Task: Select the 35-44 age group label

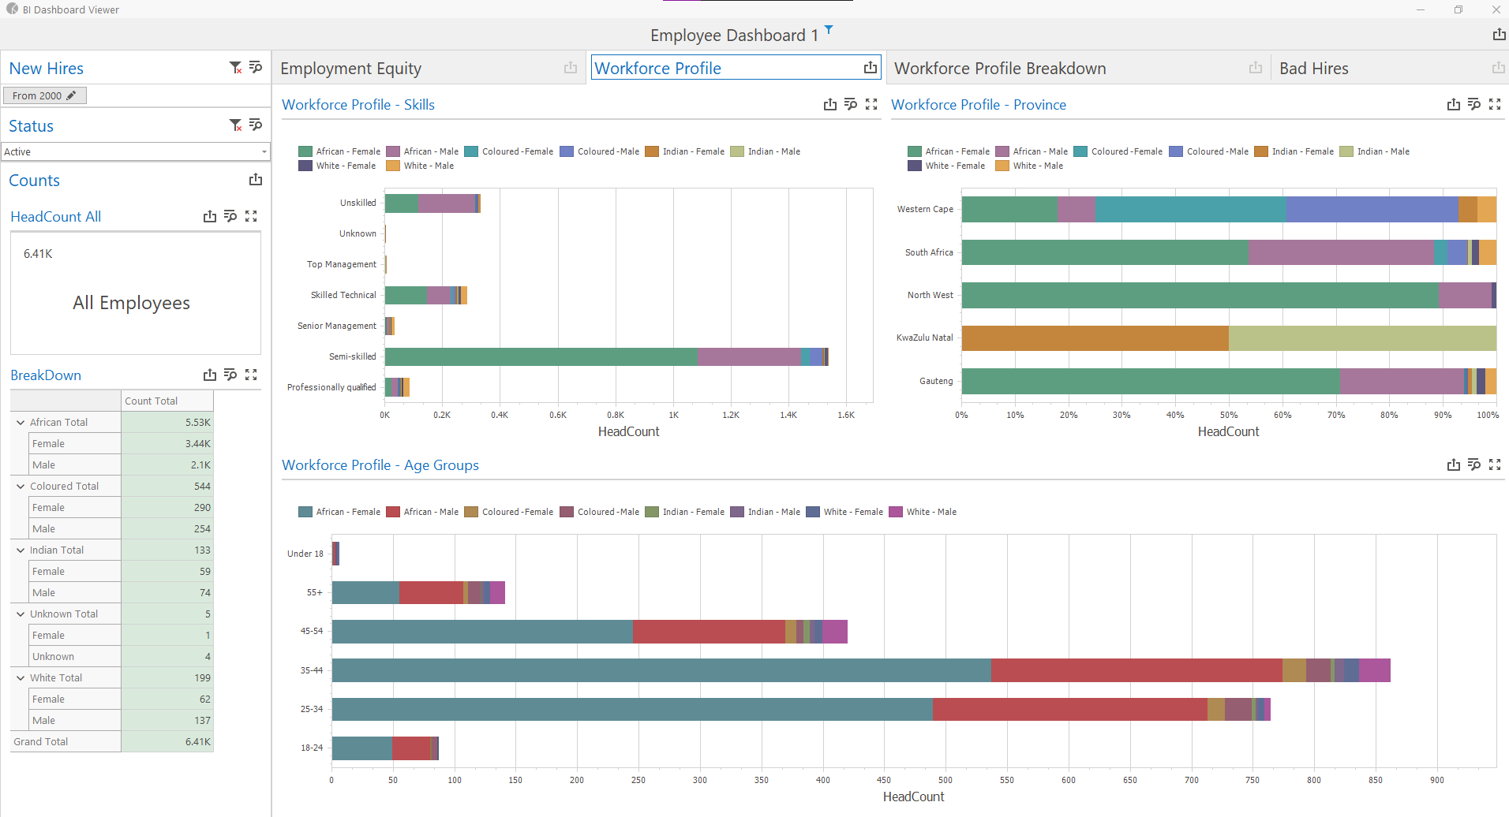Action: 311,670
